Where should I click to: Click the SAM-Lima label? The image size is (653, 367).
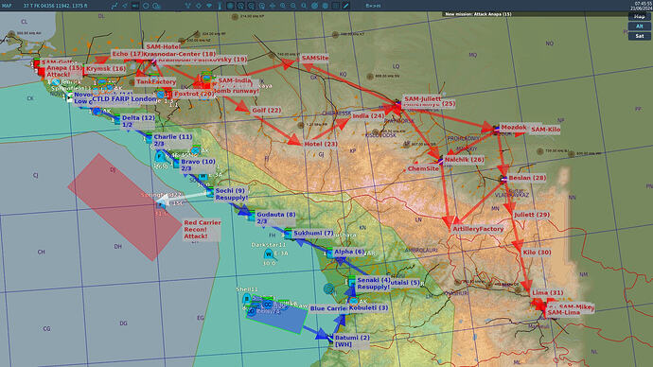coord(563,312)
